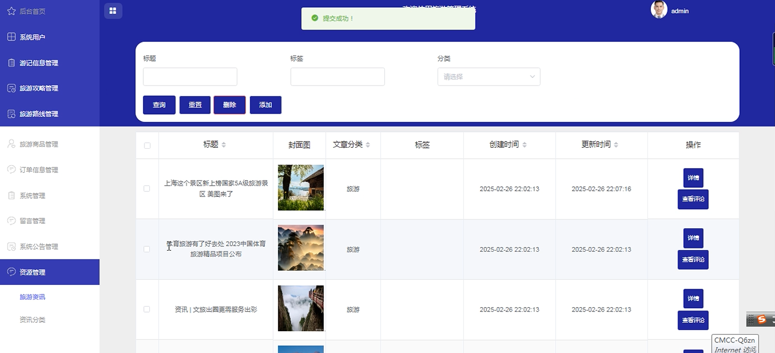Sort by 更新时间 column arrows
The height and width of the screenshot is (353, 775).
coord(616,145)
